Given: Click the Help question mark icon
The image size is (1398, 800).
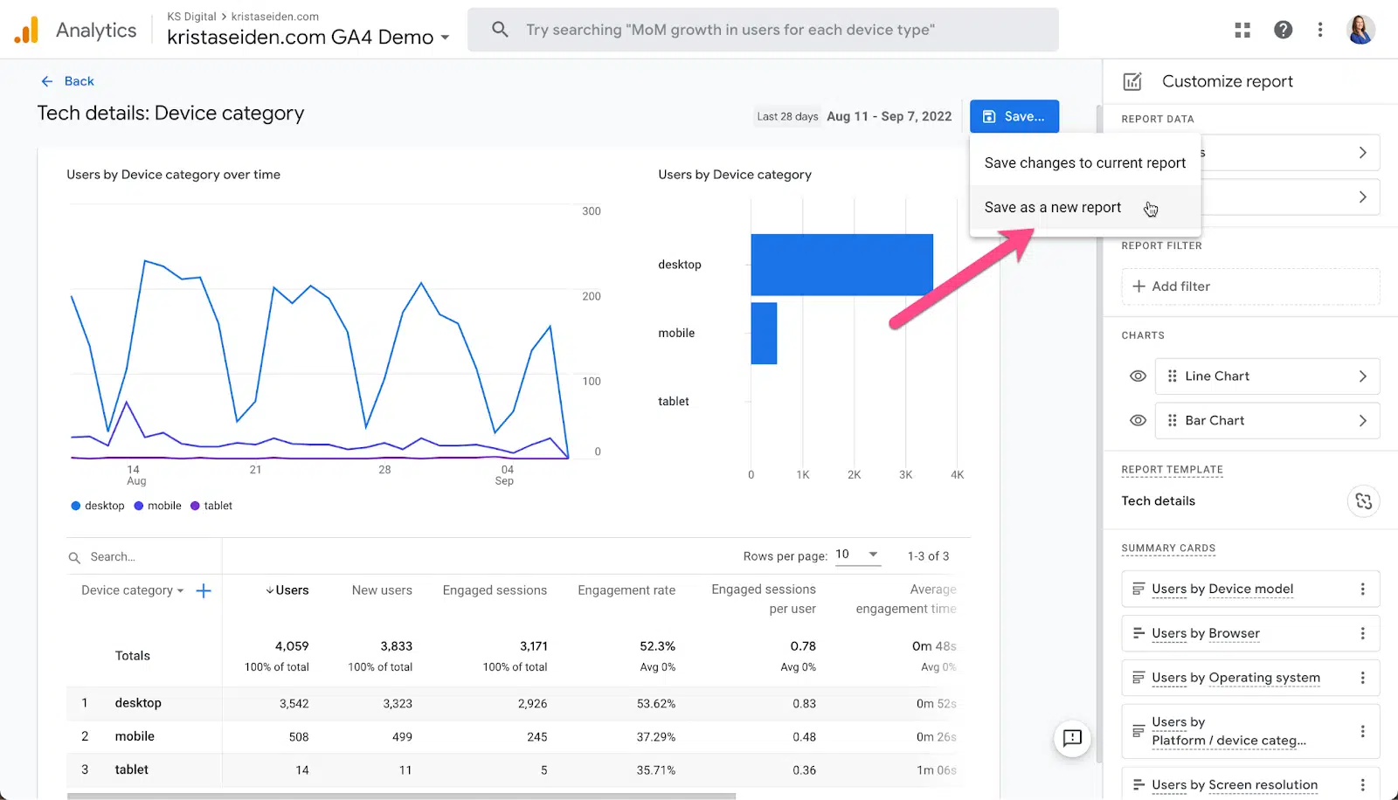Looking at the screenshot, I should pyautogui.click(x=1283, y=30).
